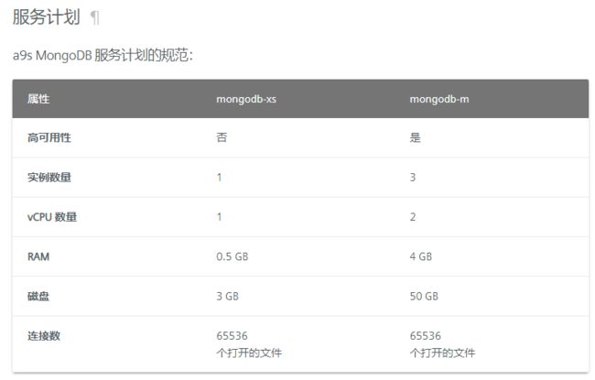Click the mongodb-xs column header
The image size is (595, 380).
[246, 99]
